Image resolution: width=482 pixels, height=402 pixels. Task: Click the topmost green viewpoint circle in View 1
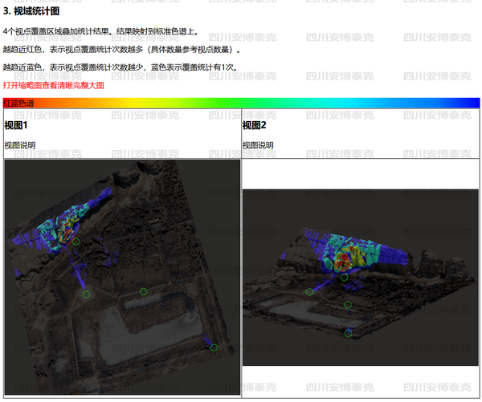point(76,241)
